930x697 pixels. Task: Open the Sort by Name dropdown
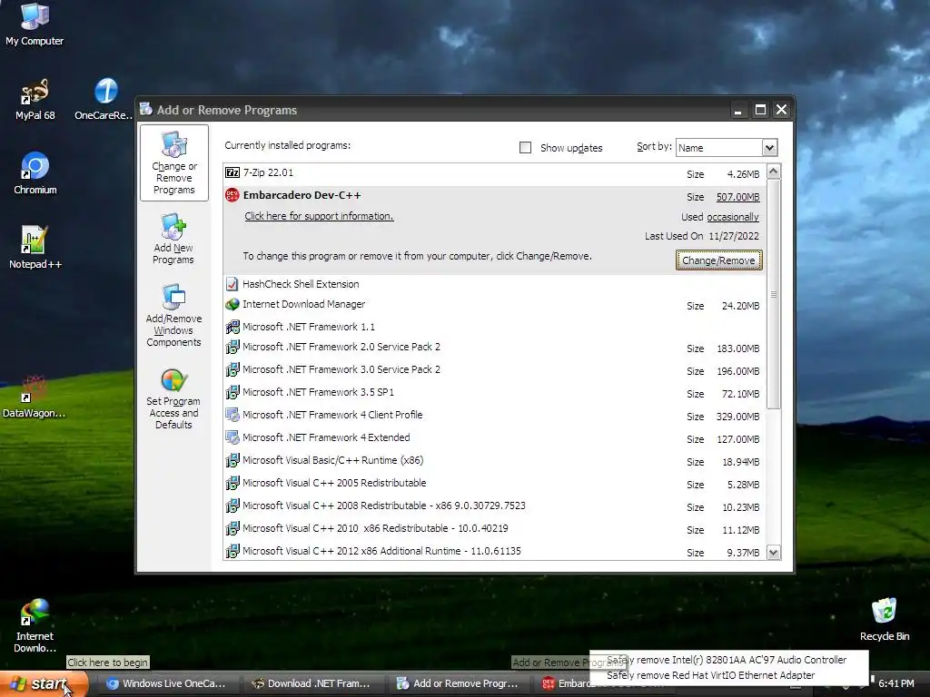(x=769, y=148)
